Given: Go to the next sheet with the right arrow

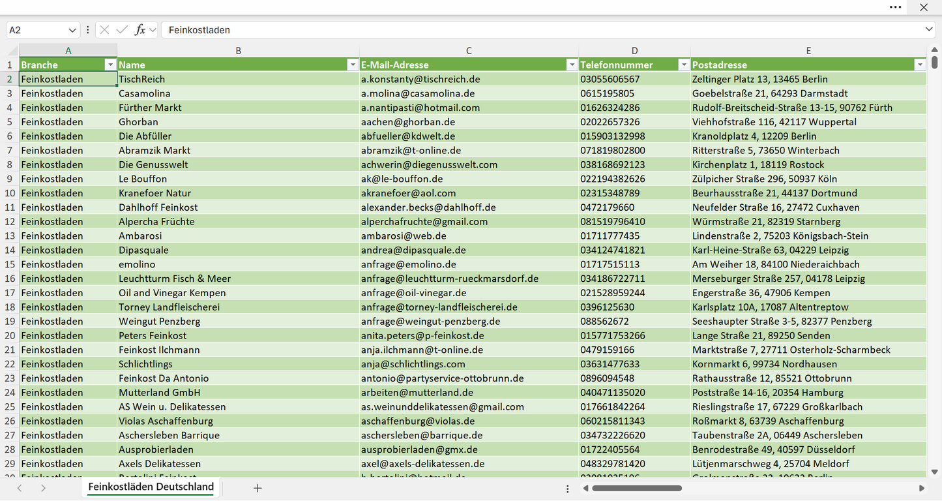Looking at the screenshot, I should click(43, 488).
